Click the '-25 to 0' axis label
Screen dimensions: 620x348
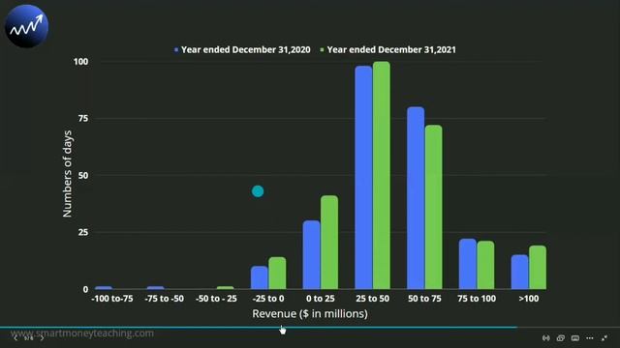(x=268, y=299)
